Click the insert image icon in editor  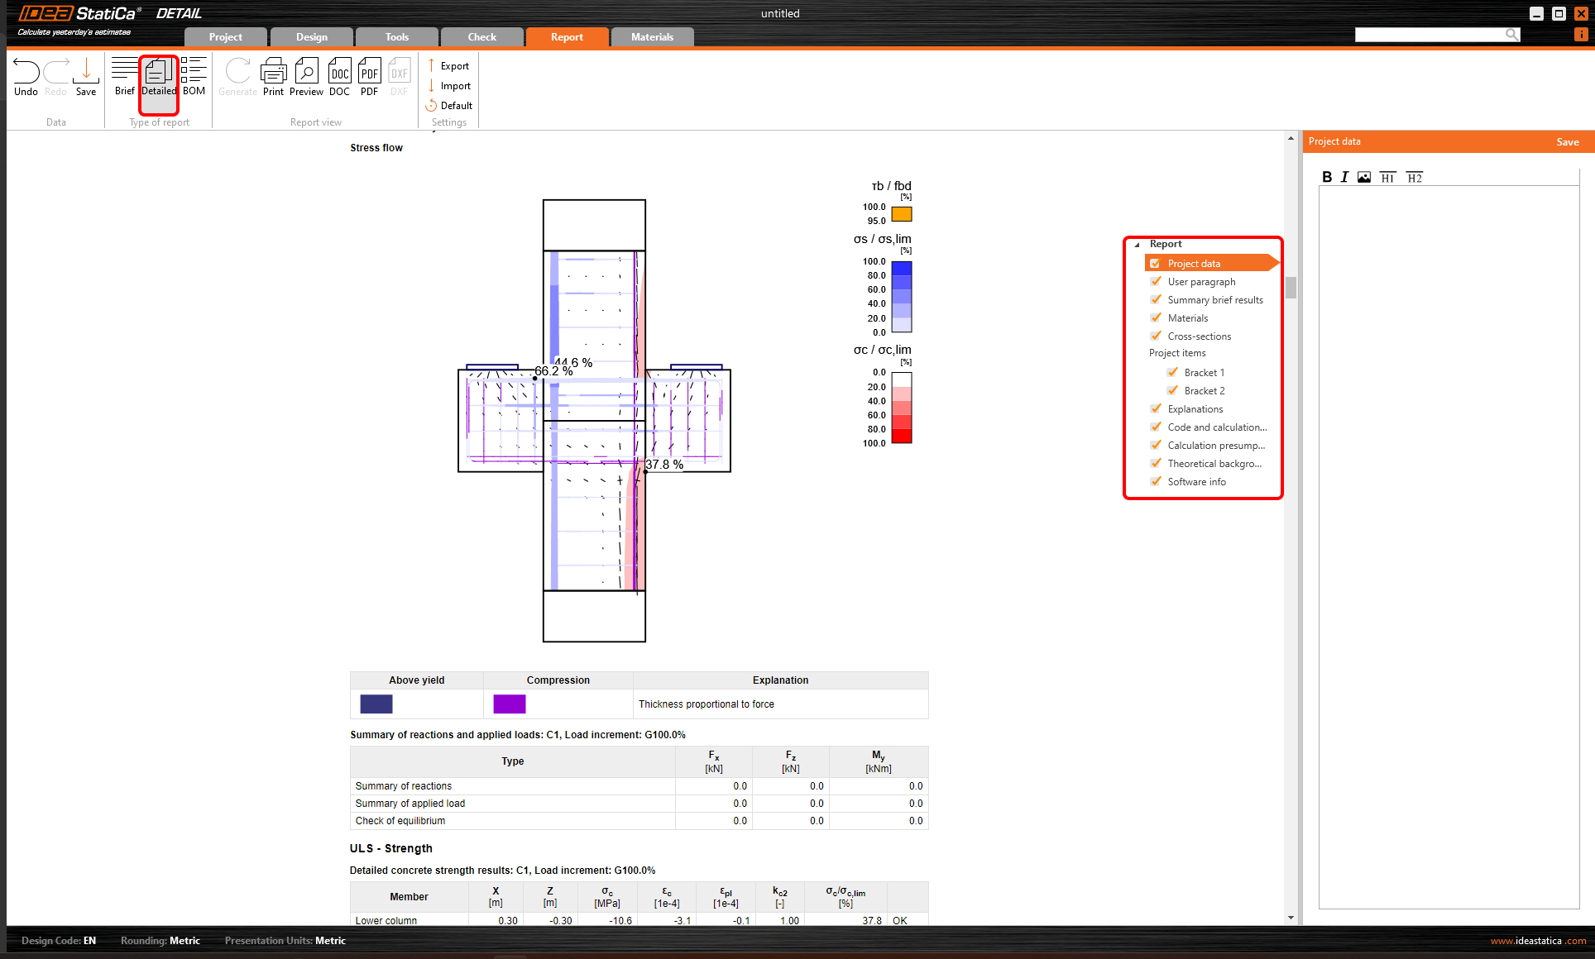(1364, 177)
